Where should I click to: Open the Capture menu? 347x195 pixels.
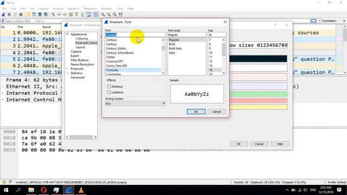(x=43, y=9)
